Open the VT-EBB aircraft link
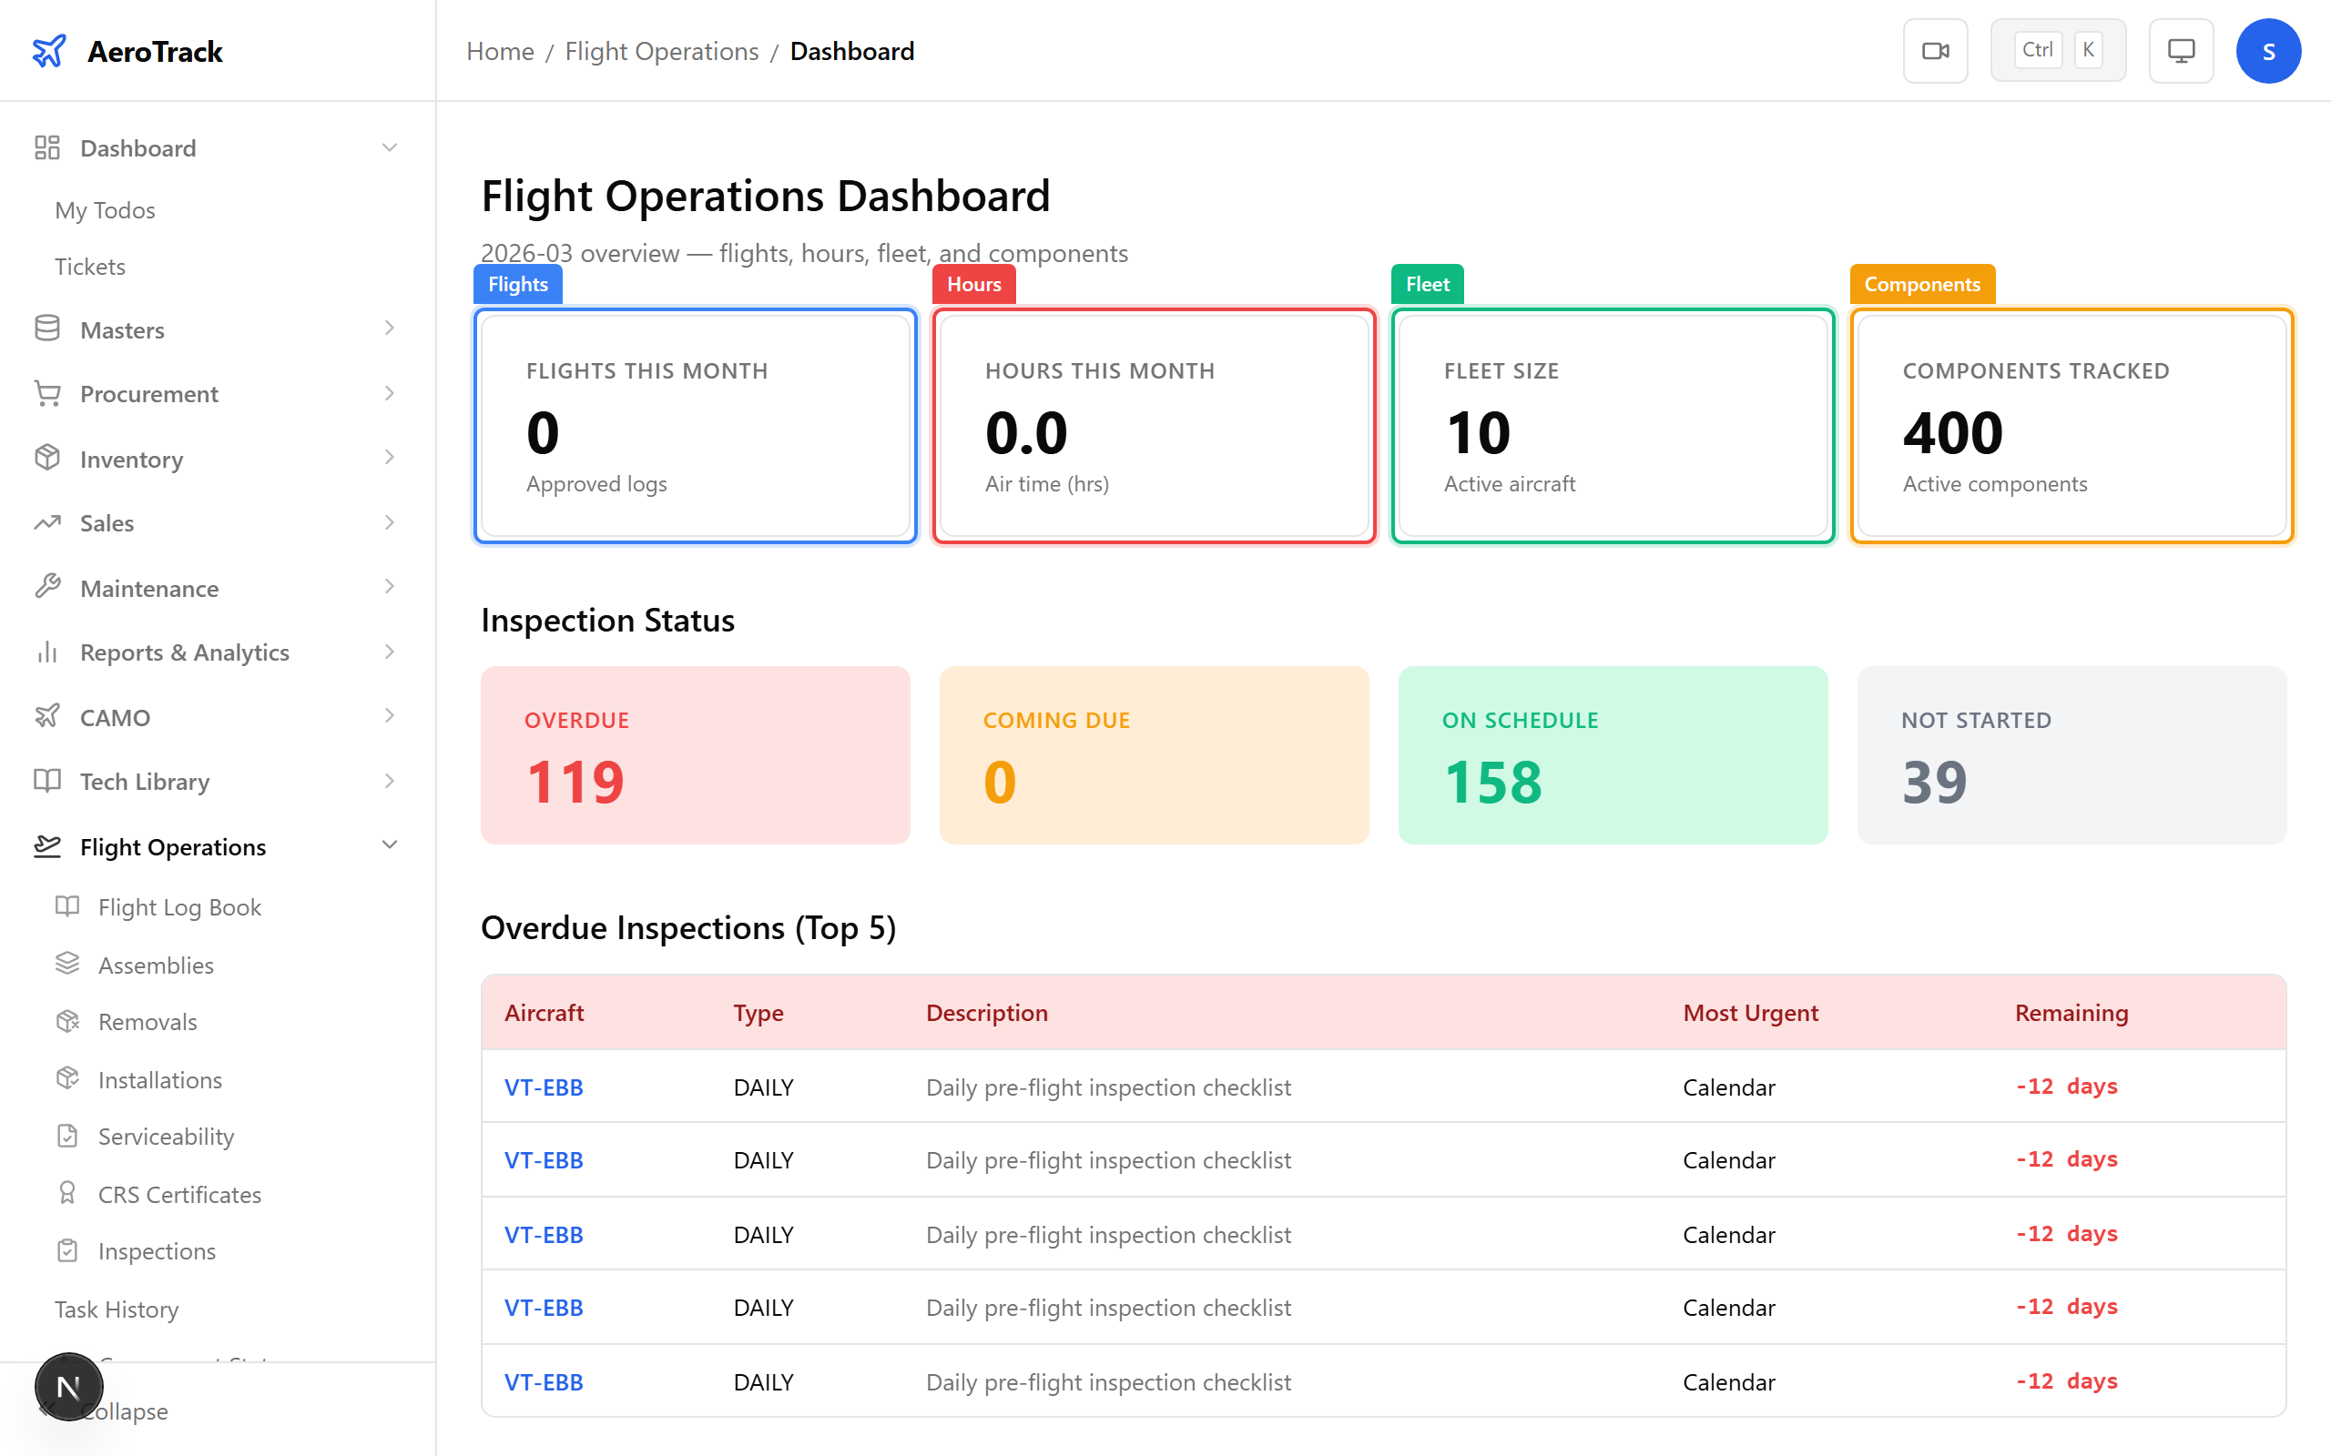This screenshot has height=1456, width=2331. click(x=544, y=1087)
